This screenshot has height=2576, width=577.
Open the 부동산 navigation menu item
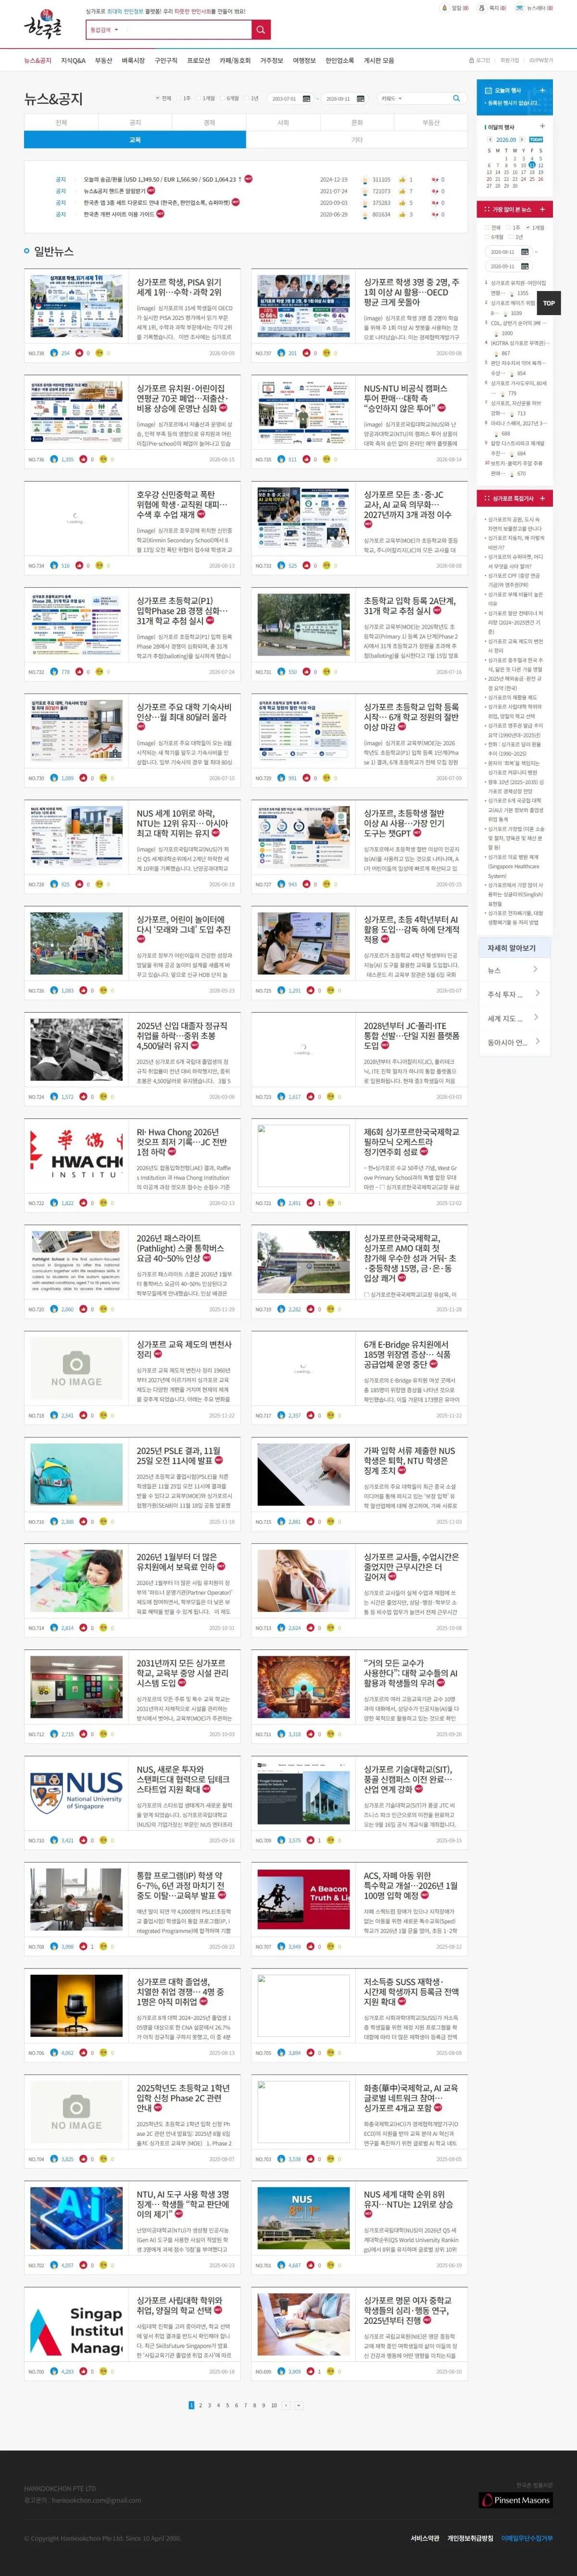(x=103, y=60)
